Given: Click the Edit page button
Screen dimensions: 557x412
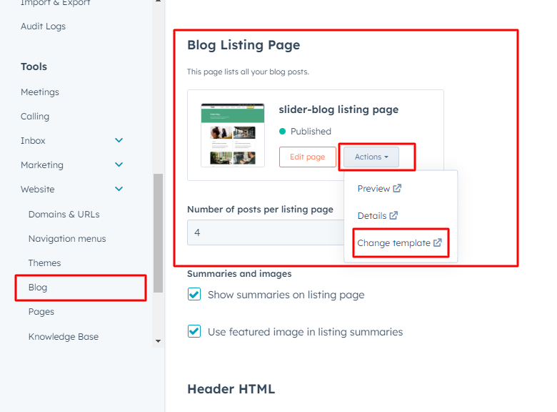Looking at the screenshot, I should (307, 157).
